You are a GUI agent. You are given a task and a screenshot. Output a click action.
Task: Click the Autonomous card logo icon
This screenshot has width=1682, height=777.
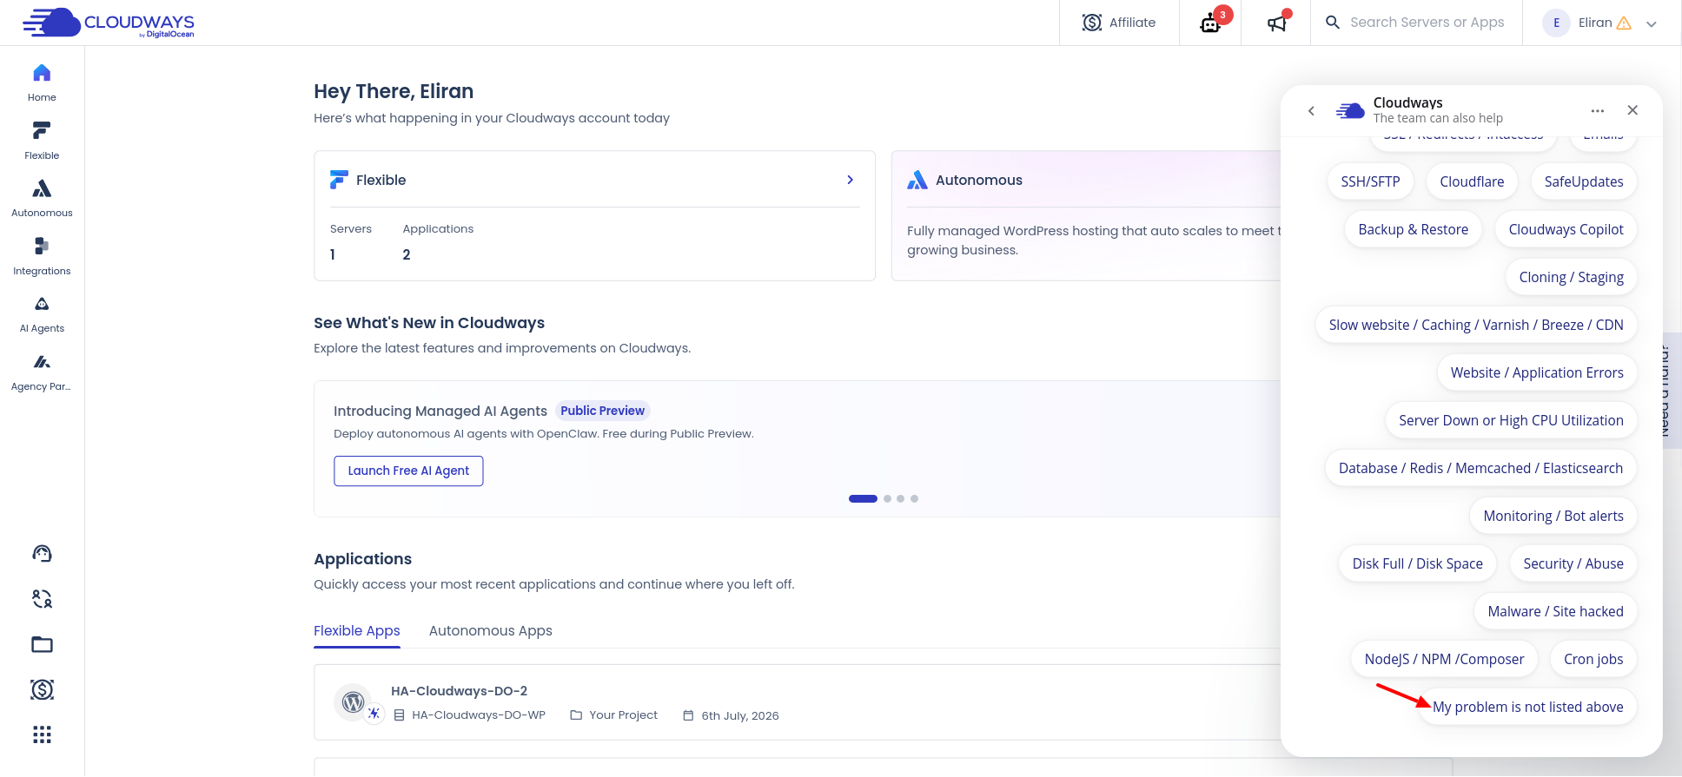(x=917, y=180)
